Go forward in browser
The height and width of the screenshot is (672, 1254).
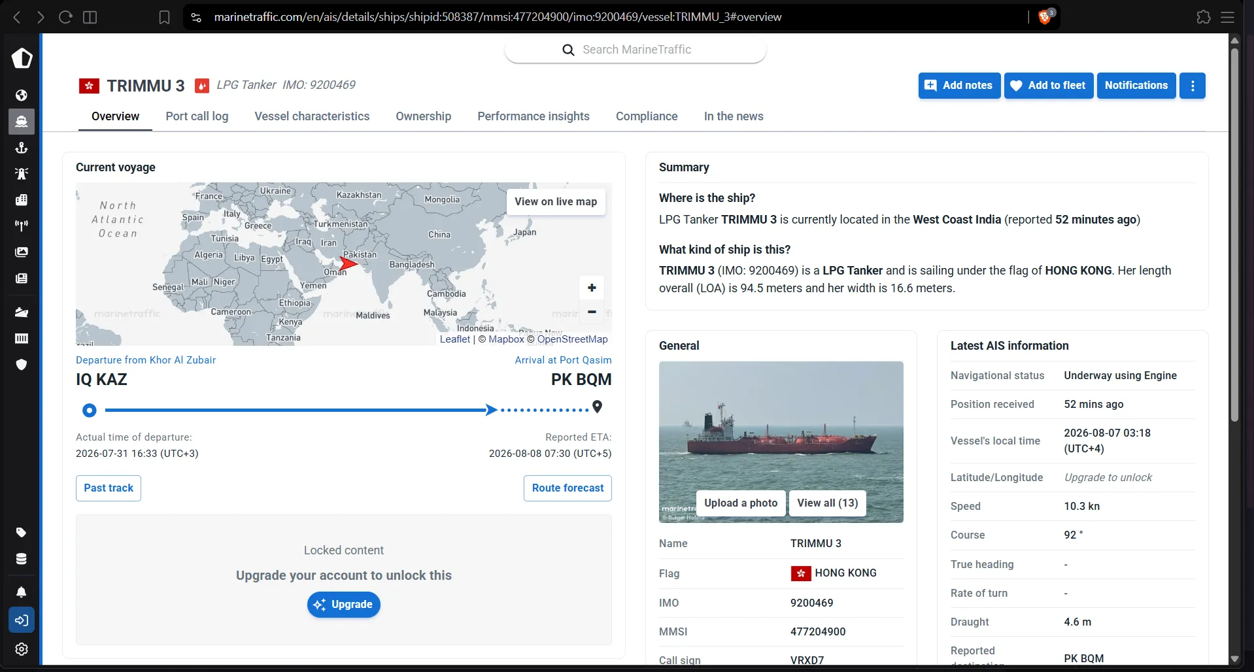pyautogui.click(x=41, y=17)
